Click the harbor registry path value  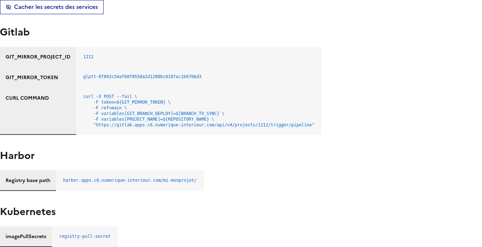pyautogui.click(x=130, y=180)
